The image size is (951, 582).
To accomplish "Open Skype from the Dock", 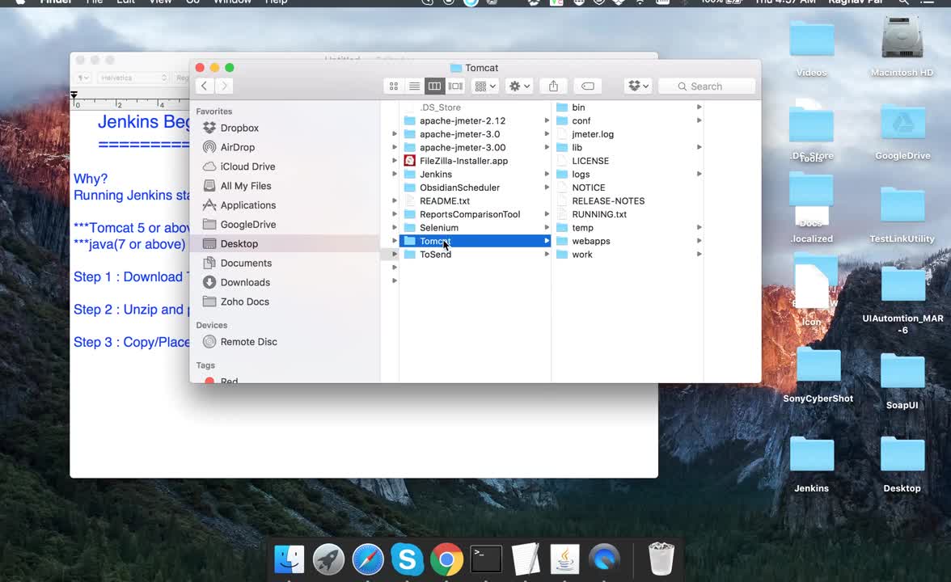I will point(408,559).
